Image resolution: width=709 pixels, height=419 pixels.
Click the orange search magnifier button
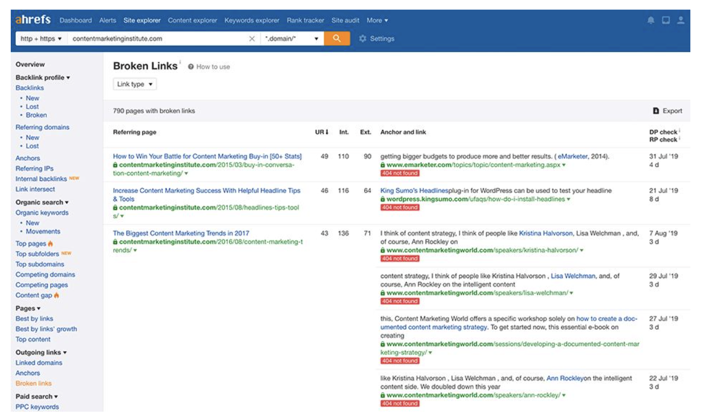point(336,38)
